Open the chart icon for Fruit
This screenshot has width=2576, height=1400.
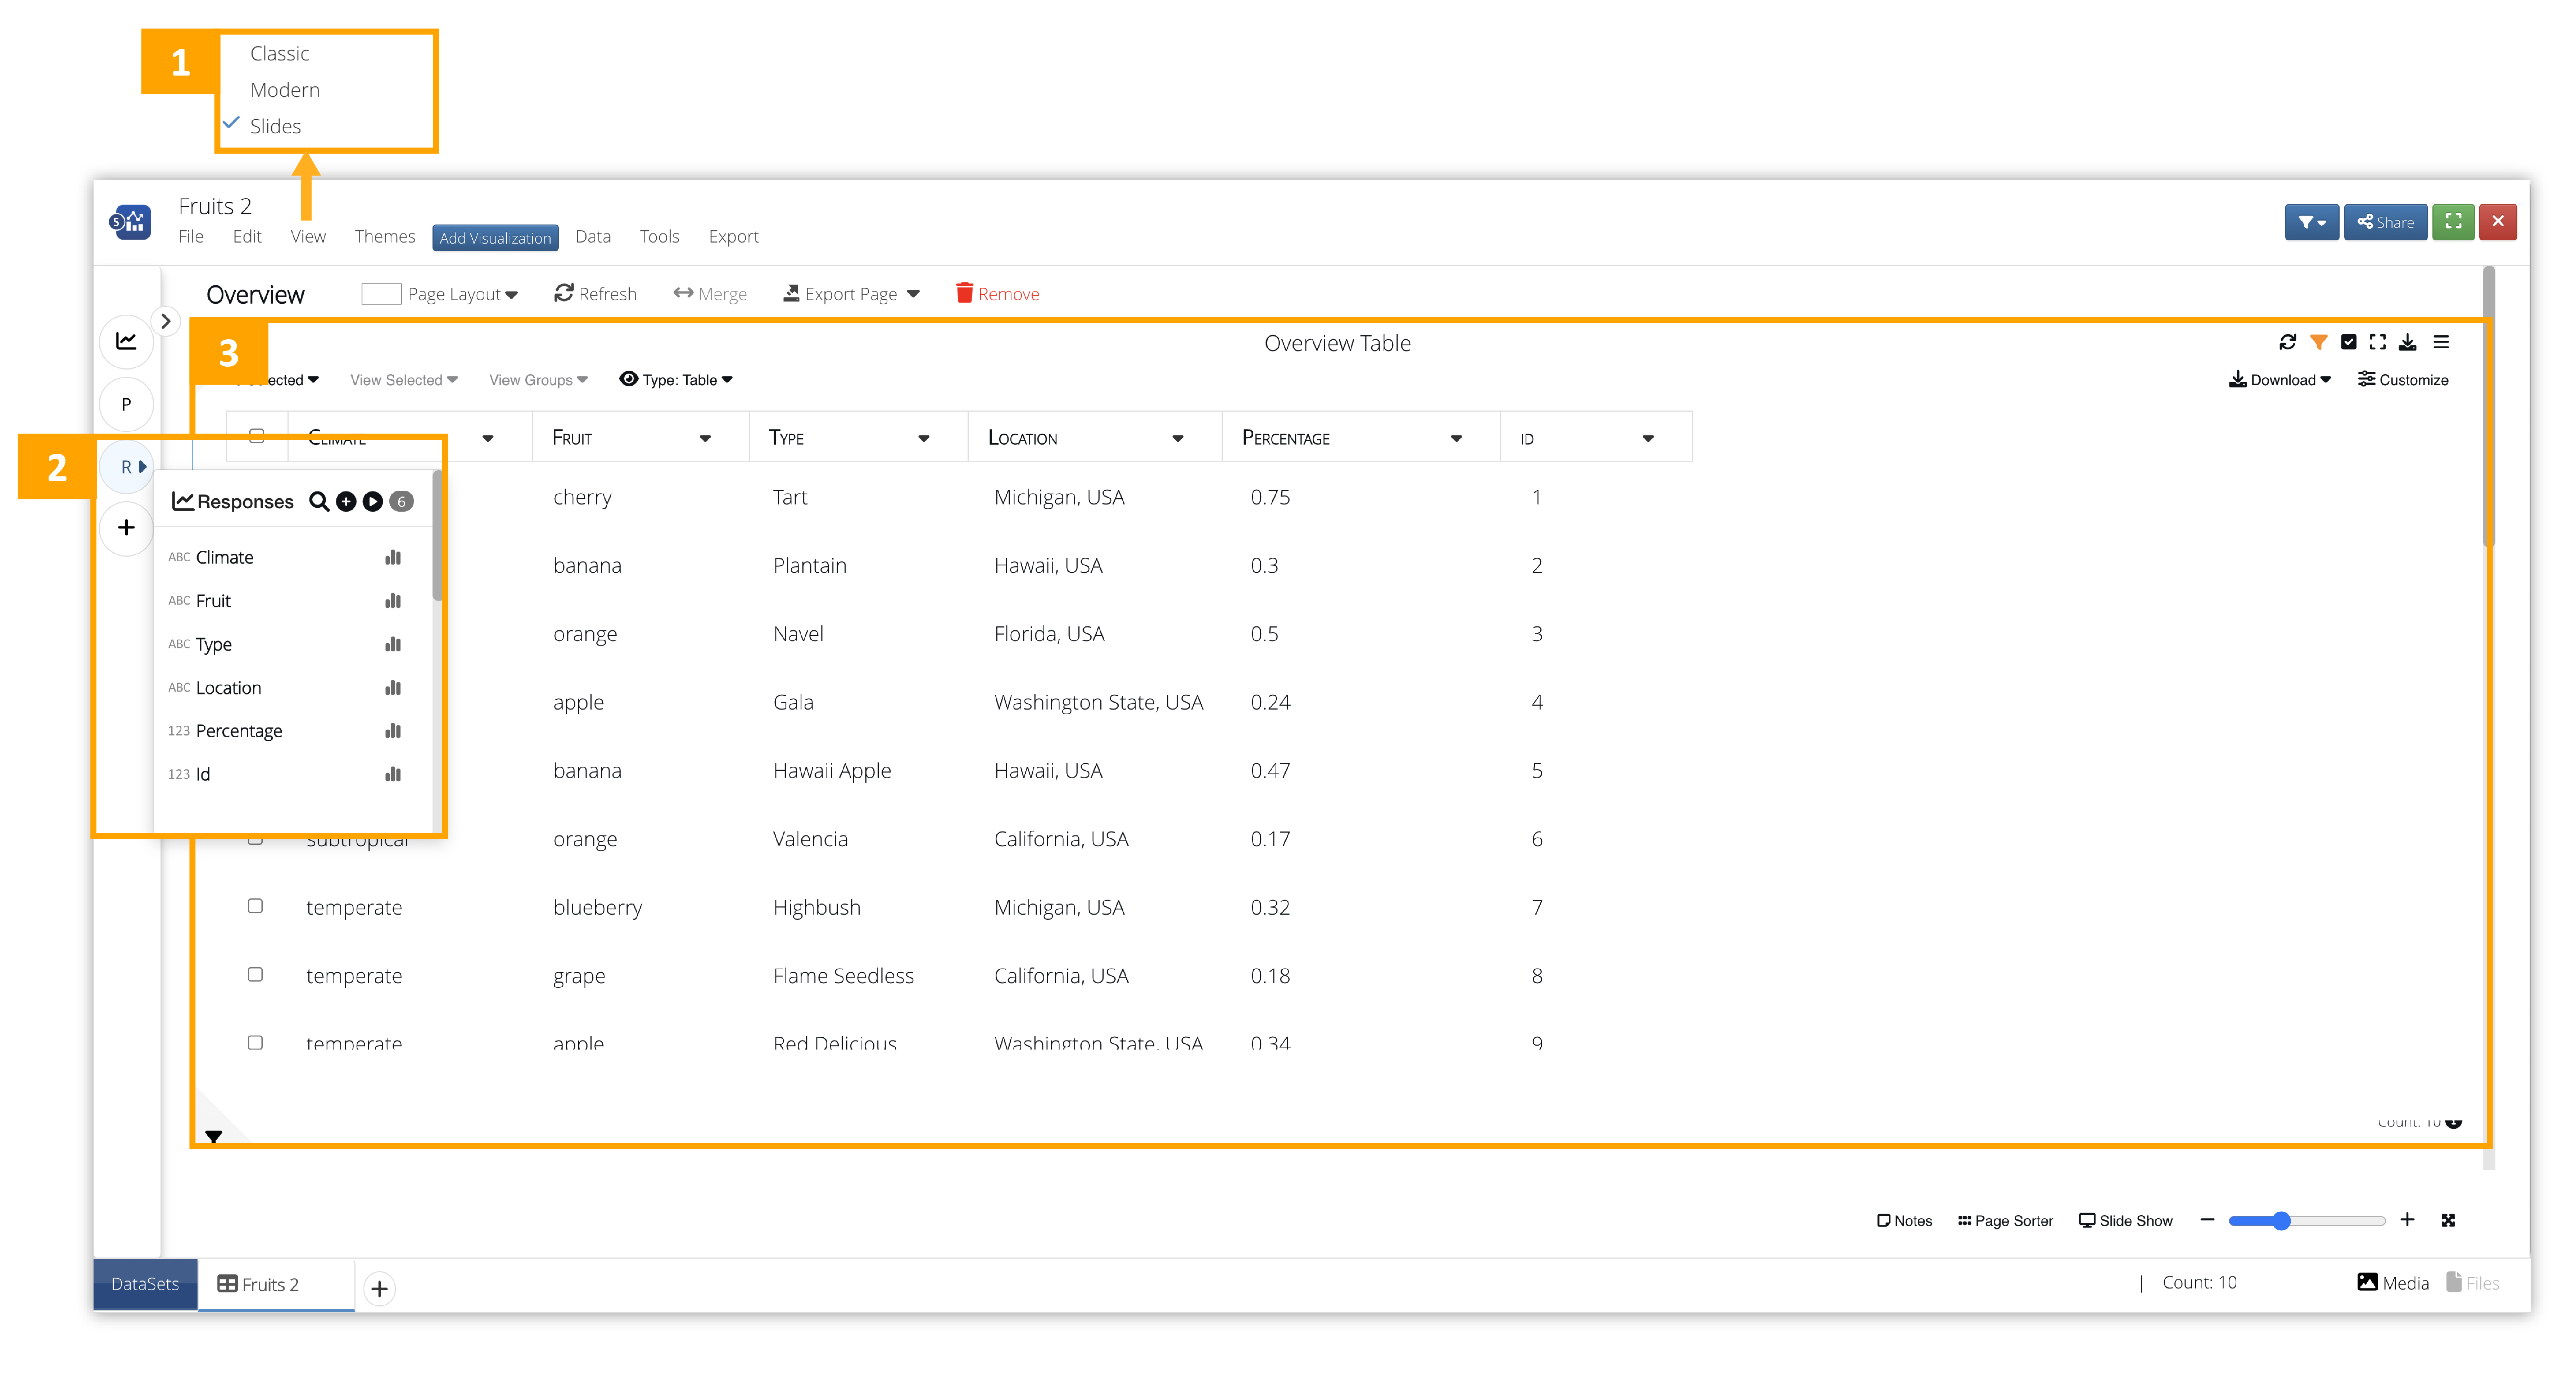(x=393, y=600)
